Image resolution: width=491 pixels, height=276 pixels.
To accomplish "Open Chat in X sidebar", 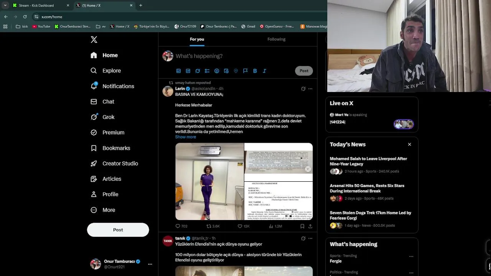I will click(x=102, y=102).
